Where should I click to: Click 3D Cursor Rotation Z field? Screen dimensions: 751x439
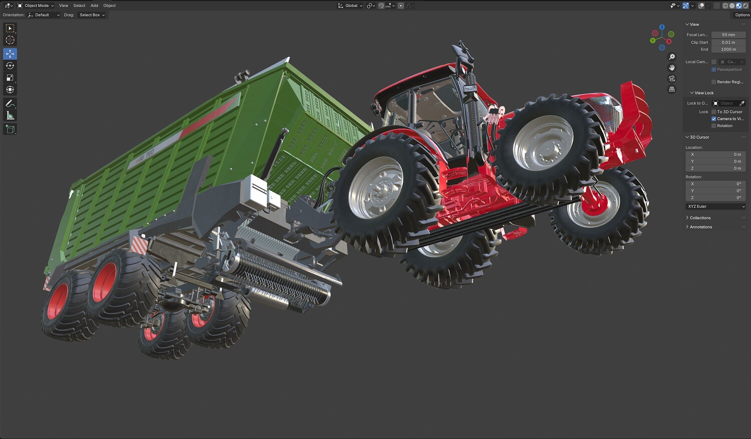click(716, 198)
